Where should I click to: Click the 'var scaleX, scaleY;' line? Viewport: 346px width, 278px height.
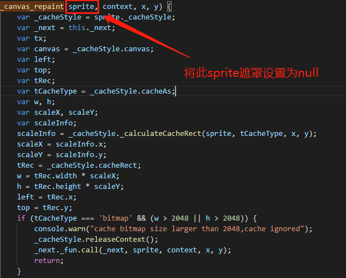57,113
